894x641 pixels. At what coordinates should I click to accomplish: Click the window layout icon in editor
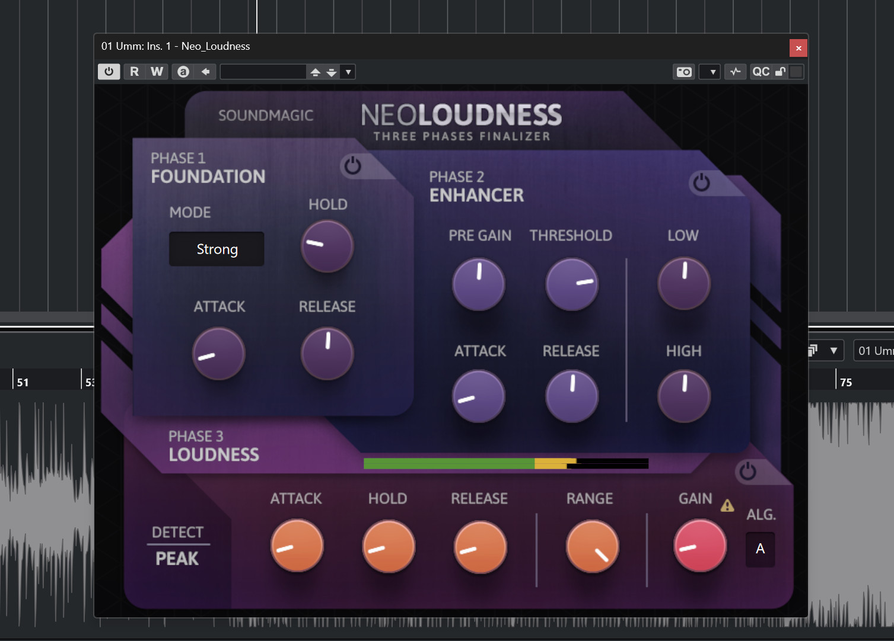click(813, 350)
